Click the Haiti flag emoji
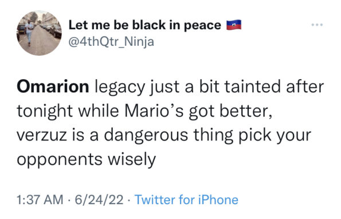The width and height of the screenshot is (341, 219). [x=234, y=25]
